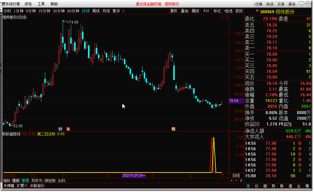Image resolution: width=314 pixels, height=192 pixels.
Task: Click the 服务 service button
Action: [x=292, y=4]
